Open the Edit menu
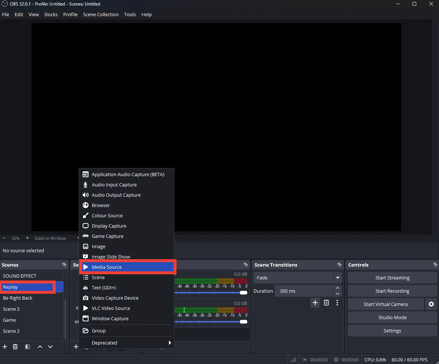Viewport: 439px width, 364px height. 19,15
